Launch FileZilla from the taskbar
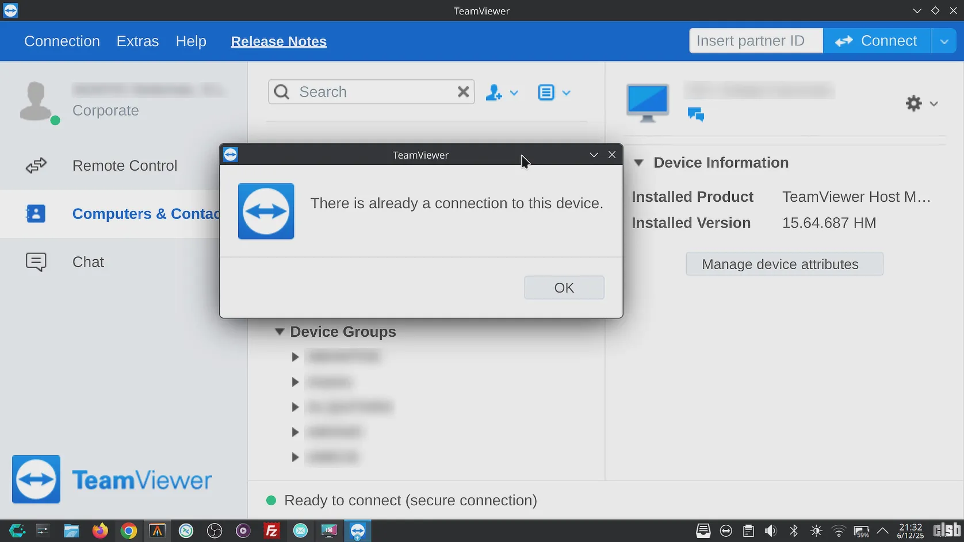964x542 pixels. [271, 531]
